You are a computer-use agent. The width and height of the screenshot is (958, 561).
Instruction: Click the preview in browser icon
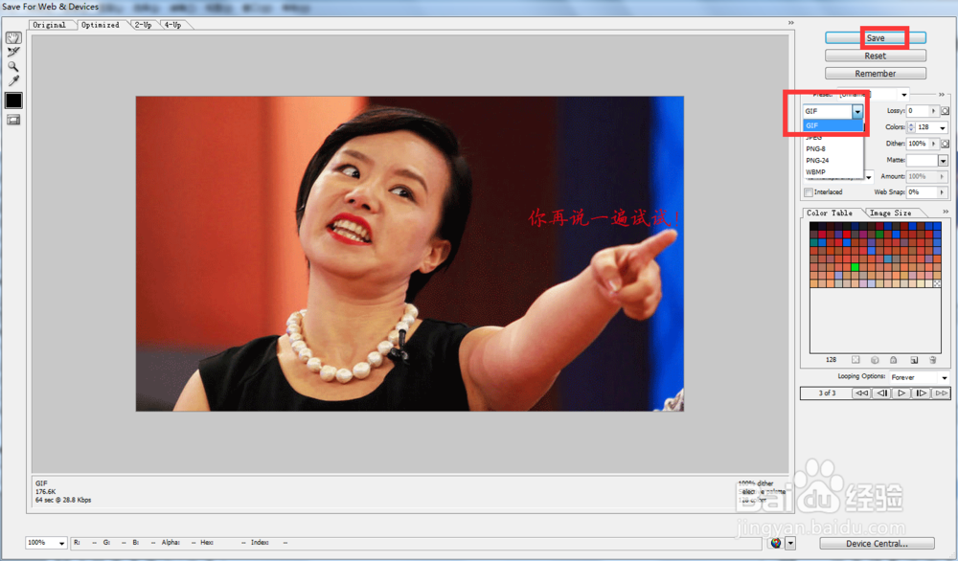(775, 543)
